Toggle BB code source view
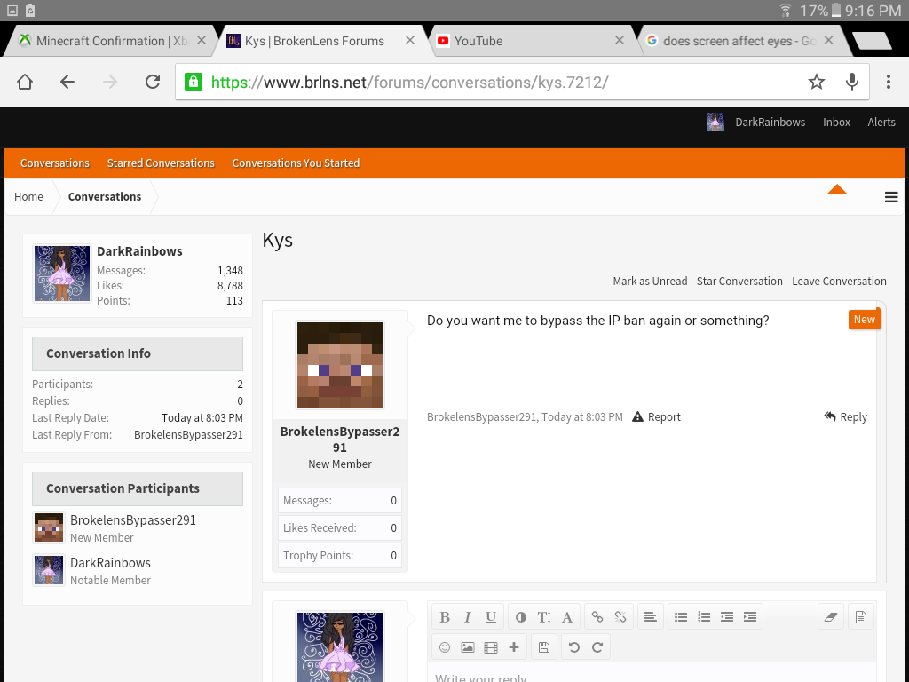Screen dimensions: 909x682 (861, 617)
